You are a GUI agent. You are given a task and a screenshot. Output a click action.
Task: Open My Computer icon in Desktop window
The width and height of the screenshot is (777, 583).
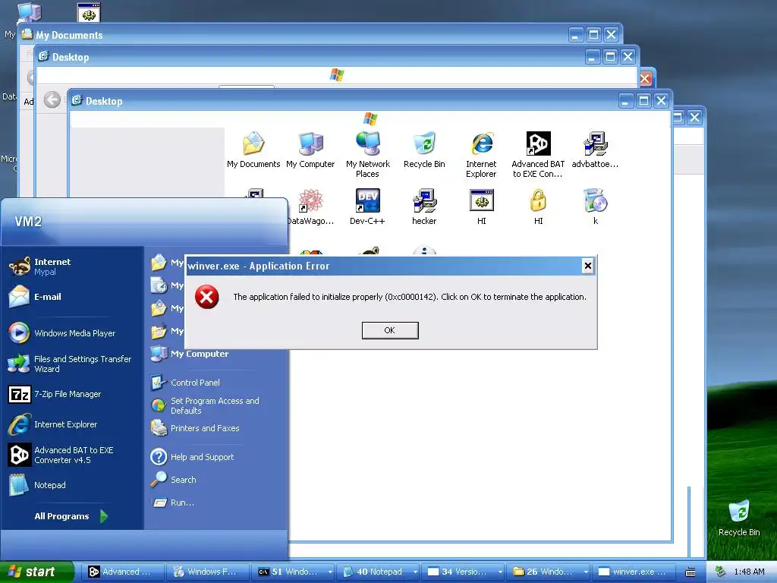(310, 150)
